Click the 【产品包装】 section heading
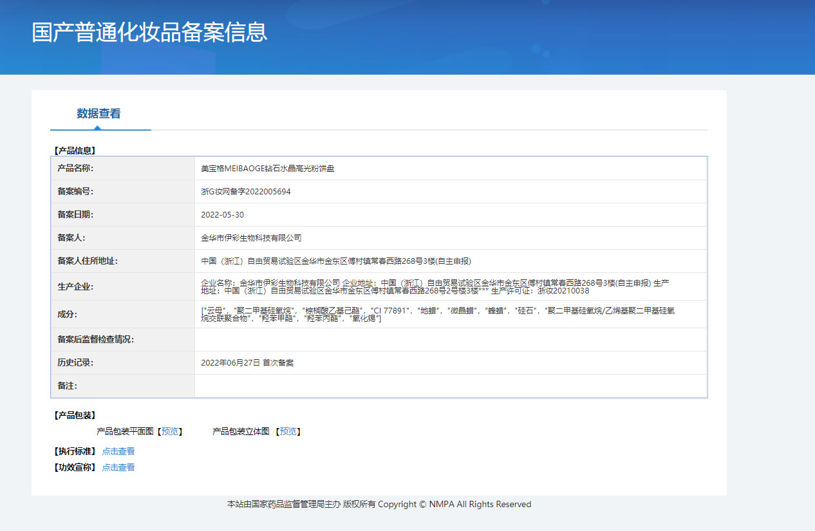This screenshot has width=815, height=531. coord(75,415)
